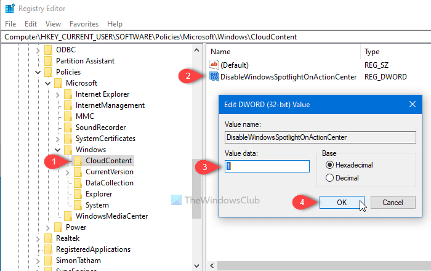
Task: Open the Edit menu
Action: [x=31, y=23]
